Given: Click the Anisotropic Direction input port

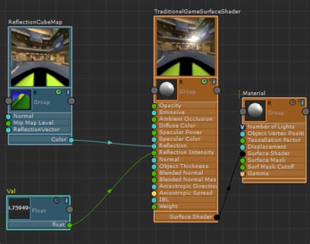Looking at the screenshot, I should click(154, 187).
